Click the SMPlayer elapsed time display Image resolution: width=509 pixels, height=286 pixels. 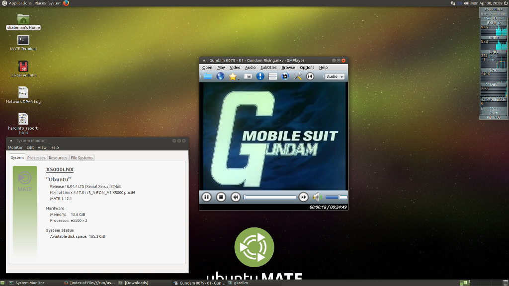[318, 207]
